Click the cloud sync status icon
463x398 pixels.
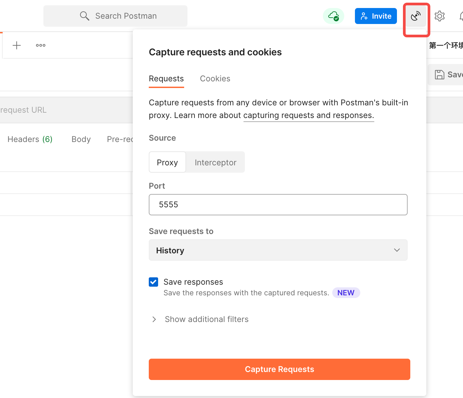coord(334,16)
